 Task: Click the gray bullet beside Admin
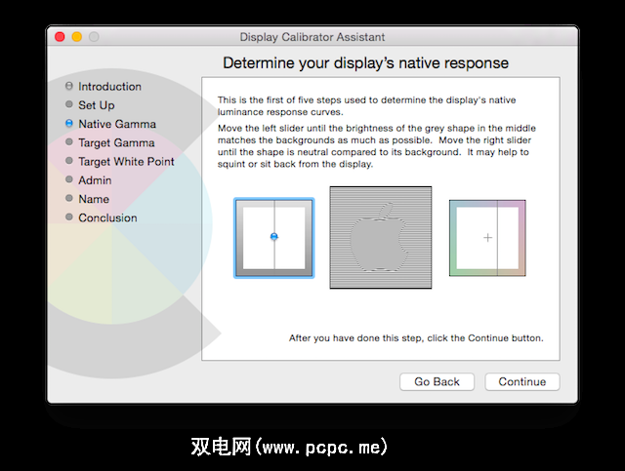point(69,179)
